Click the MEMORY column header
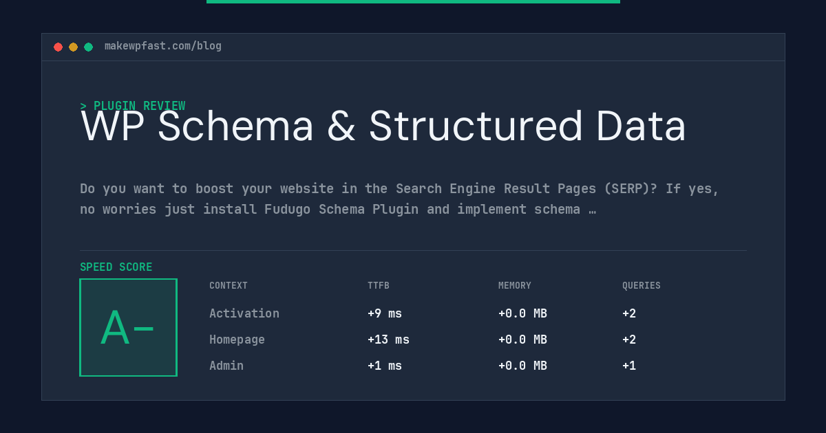Screen dimensions: 826x433 [x=515, y=286]
